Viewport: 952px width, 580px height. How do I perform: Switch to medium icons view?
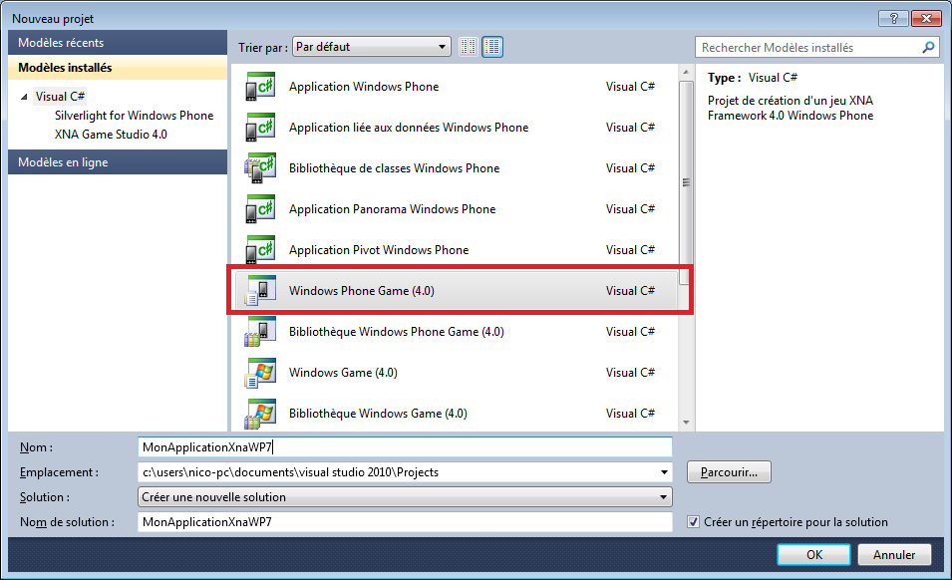pos(492,47)
